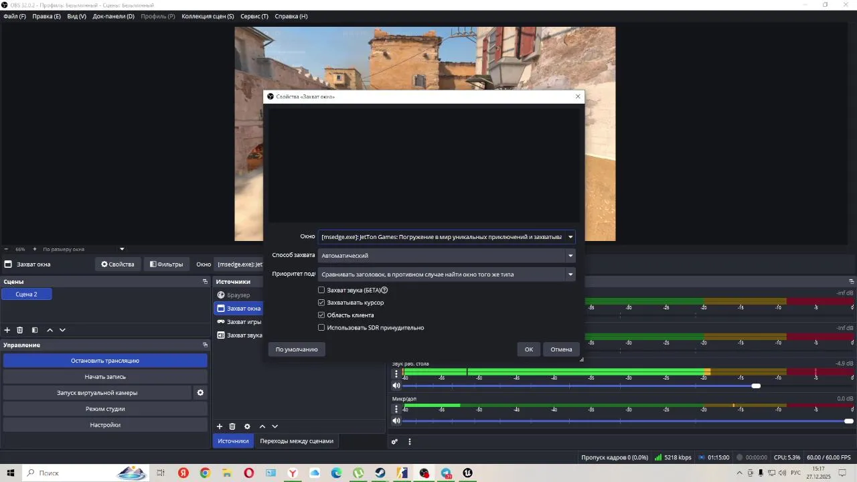Open the Окно window selection dropdown
Image resolution: width=857 pixels, height=482 pixels.
pyautogui.click(x=447, y=237)
